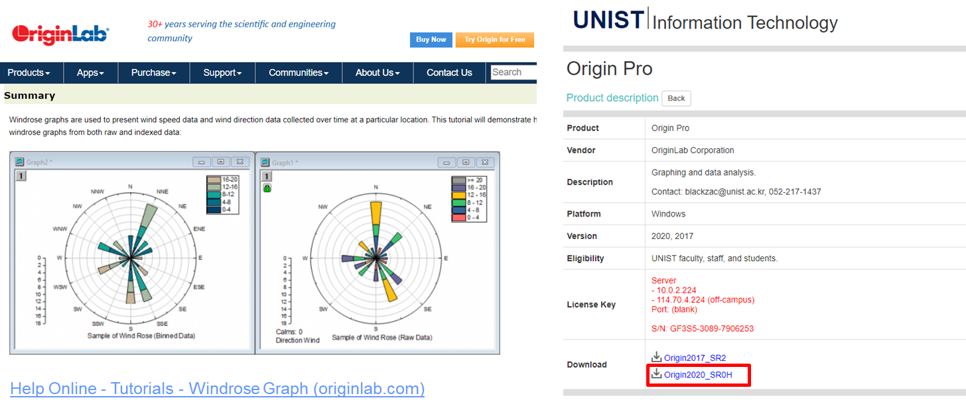
Task: Open the Apps dropdown menu
Action: (x=91, y=73)
